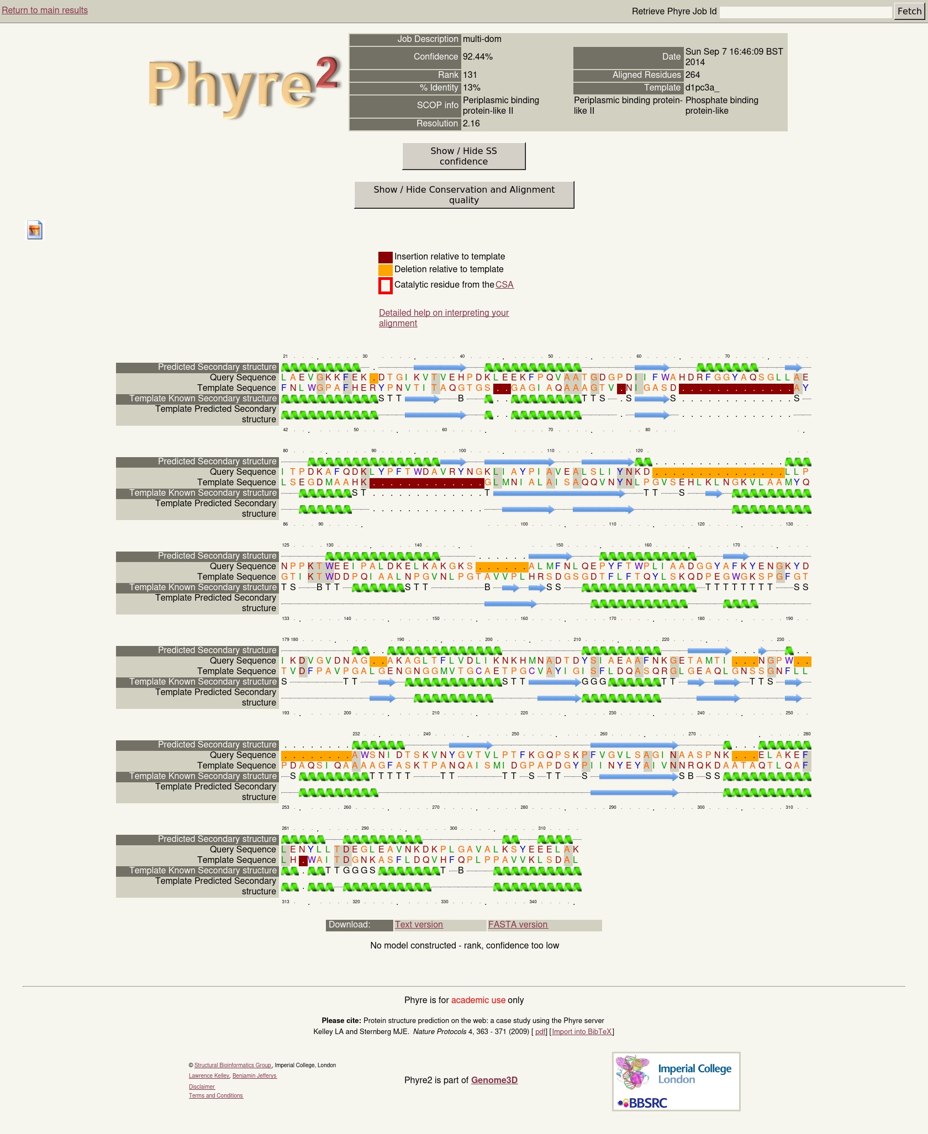The height and width of the screenshot is (1134, 928).
Task: Click the Phyre2 logo
Action: (243, 86)
